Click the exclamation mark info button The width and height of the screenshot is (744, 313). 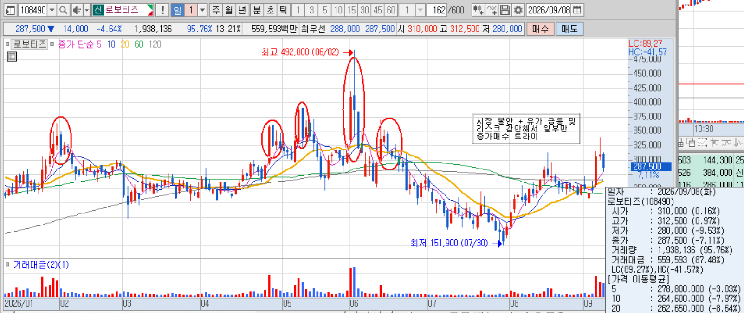pyautogui.click(x=162, y=10)
